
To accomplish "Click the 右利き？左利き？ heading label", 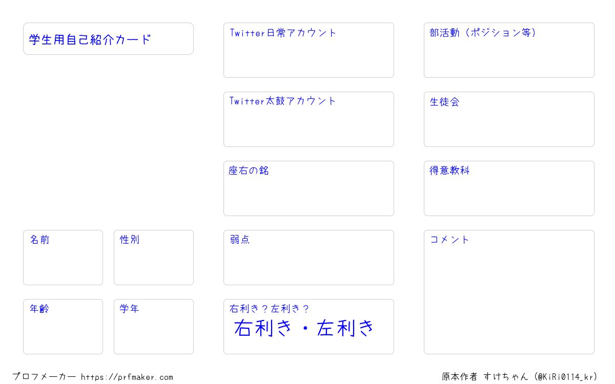I will pos(270,309).
